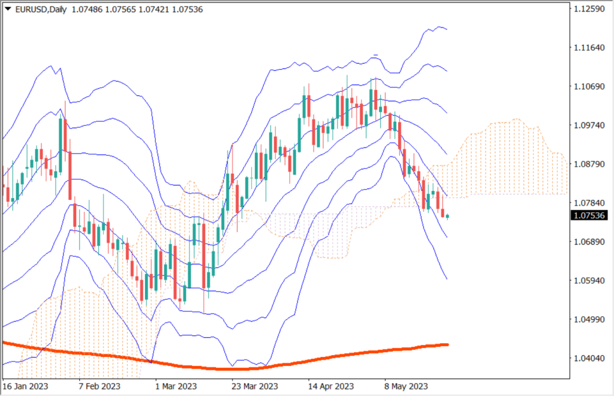Click the 1.12590 price axis label
614x396 pixels.
tap(589, 8)
